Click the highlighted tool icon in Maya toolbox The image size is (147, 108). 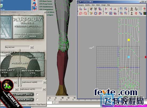34,8
